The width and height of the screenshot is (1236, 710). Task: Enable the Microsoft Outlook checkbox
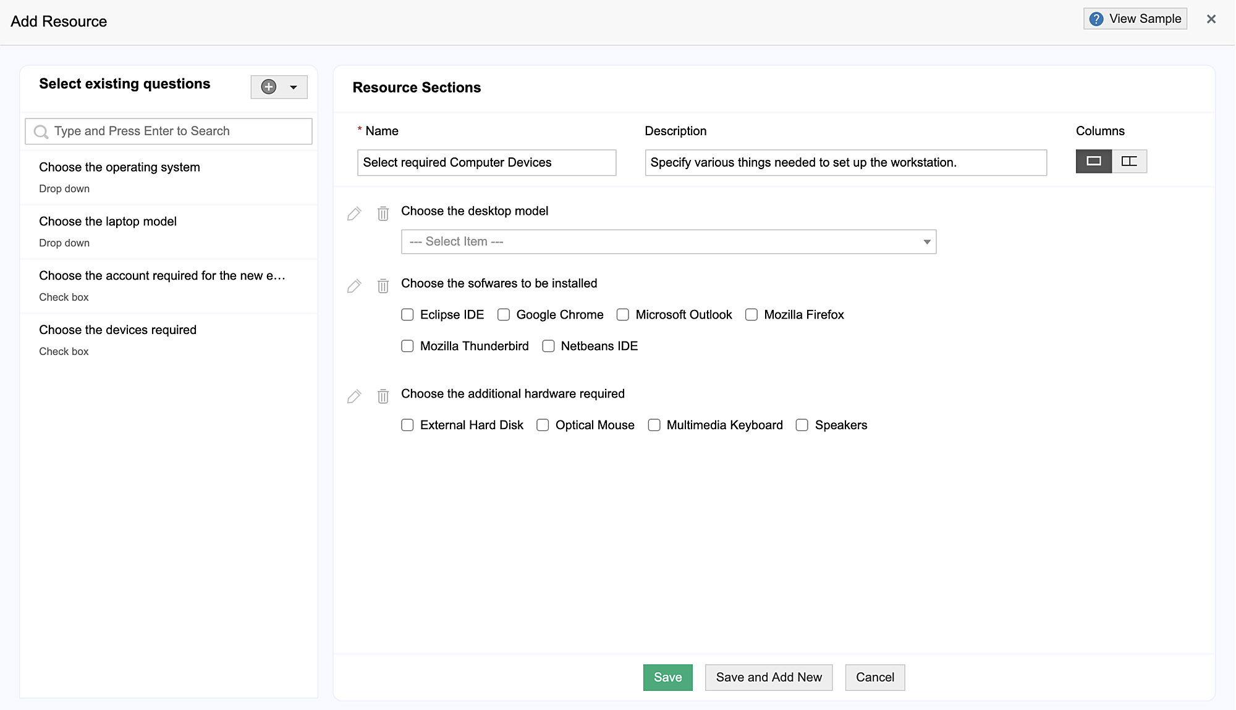click(x=623, y=315)
